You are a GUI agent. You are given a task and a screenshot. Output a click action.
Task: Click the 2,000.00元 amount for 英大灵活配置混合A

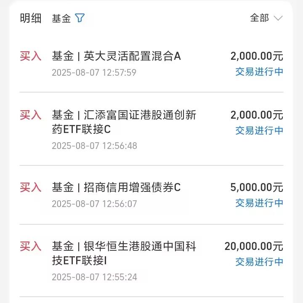(x=257, y=56)
